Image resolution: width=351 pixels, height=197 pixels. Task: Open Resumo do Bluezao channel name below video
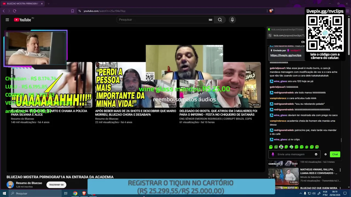(29, 183)
